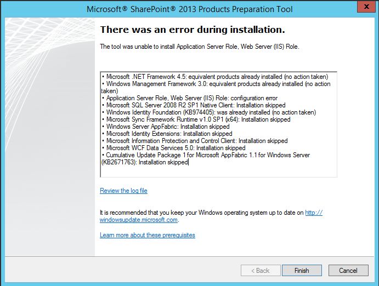Click 'The tool was unable to install' message
The image size is (379, 286).
pos(200,47)
